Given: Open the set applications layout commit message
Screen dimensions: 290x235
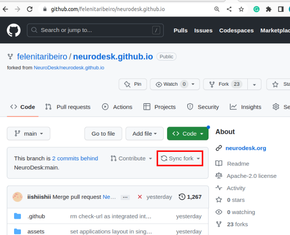Looking at the screenshot, I should coord(111,232).
